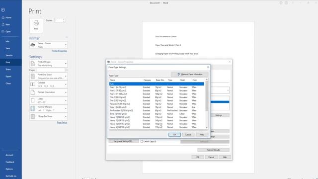Select Plain 1 [64-75 g/m2] row

click(157, 88)
